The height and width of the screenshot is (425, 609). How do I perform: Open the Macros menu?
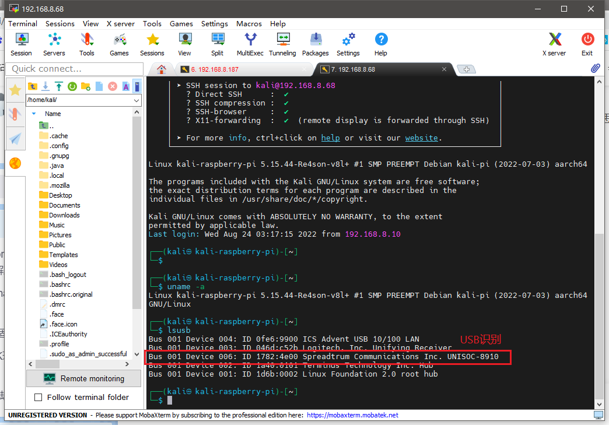point(249,24)
